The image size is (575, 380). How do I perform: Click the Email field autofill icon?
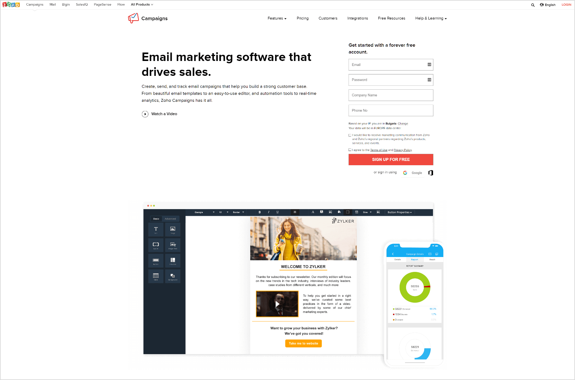pos(429,65)
